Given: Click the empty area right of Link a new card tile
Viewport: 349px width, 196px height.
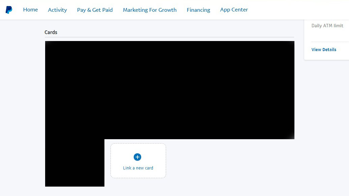Looking at the screenshot, I should [x=229, y=161].
